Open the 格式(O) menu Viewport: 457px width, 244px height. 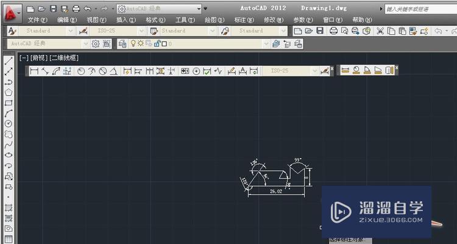(x=155, y=20)
